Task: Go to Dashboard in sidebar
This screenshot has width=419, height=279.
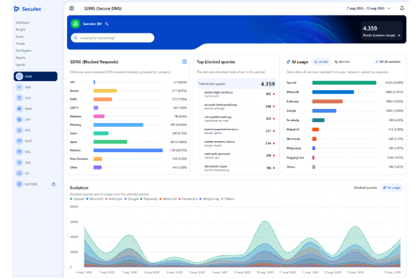Action: 22,23
